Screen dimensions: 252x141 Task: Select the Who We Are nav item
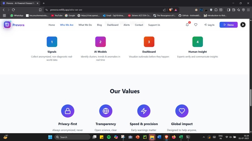pyautogui.click(x=67, y=25)
